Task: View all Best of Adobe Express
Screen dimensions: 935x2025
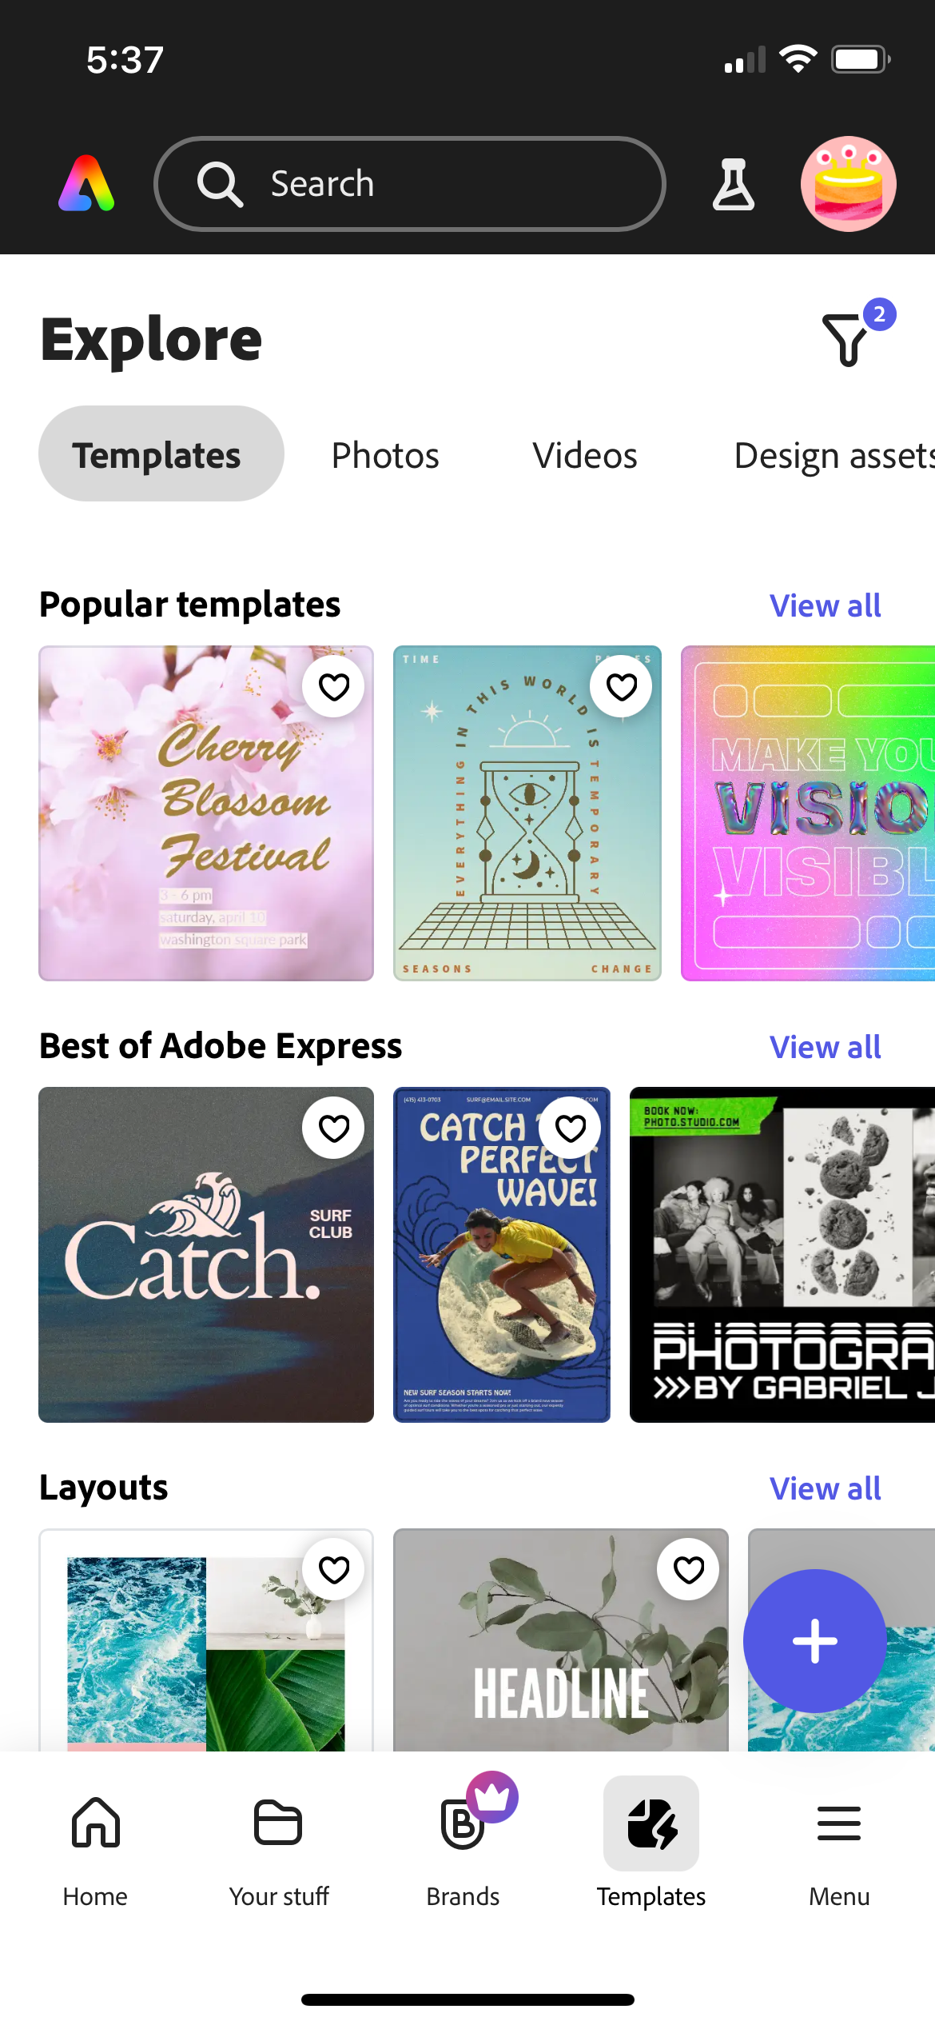Action: [825, 1047]
